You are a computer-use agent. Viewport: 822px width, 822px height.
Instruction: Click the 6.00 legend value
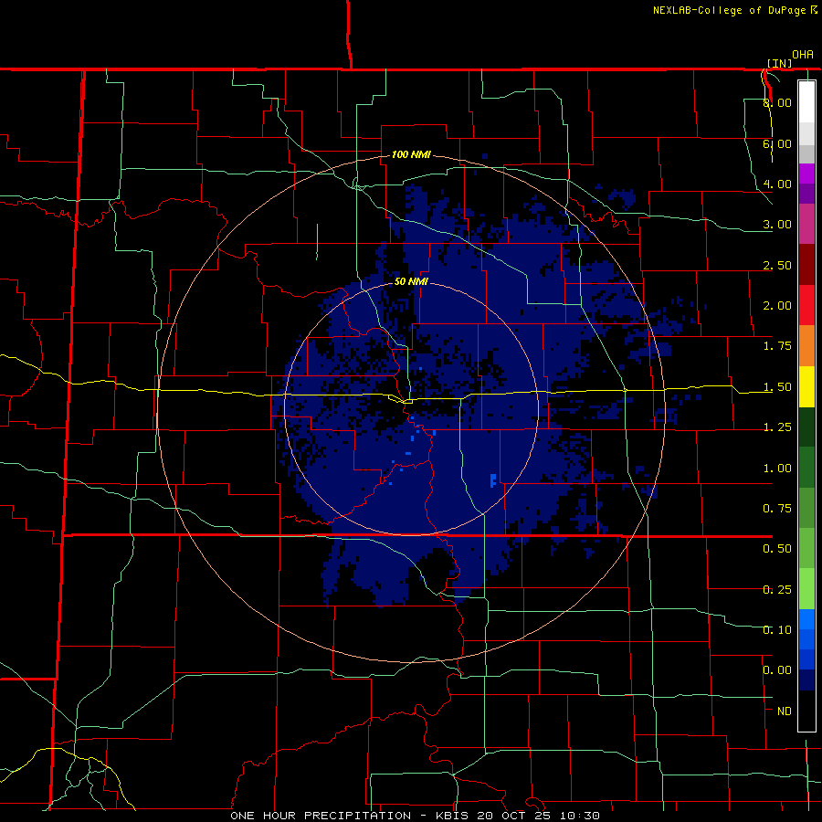point(777,143)
